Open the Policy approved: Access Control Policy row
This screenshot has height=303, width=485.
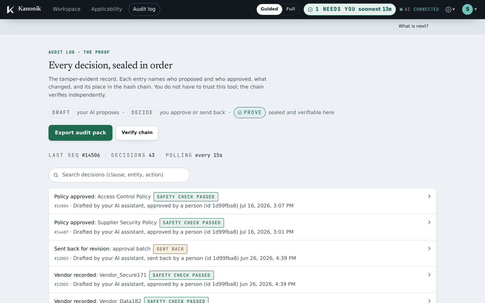(x=242, y=201)
